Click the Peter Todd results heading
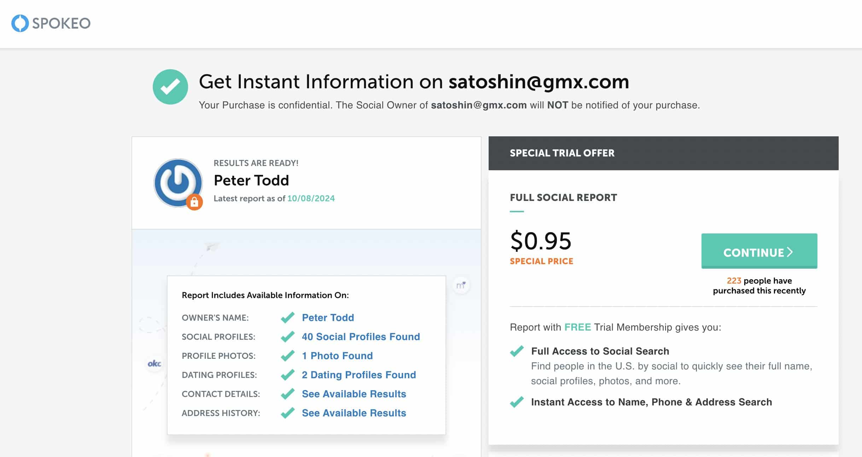The height and width of the screenshot is (457, 862). [251, 180]
